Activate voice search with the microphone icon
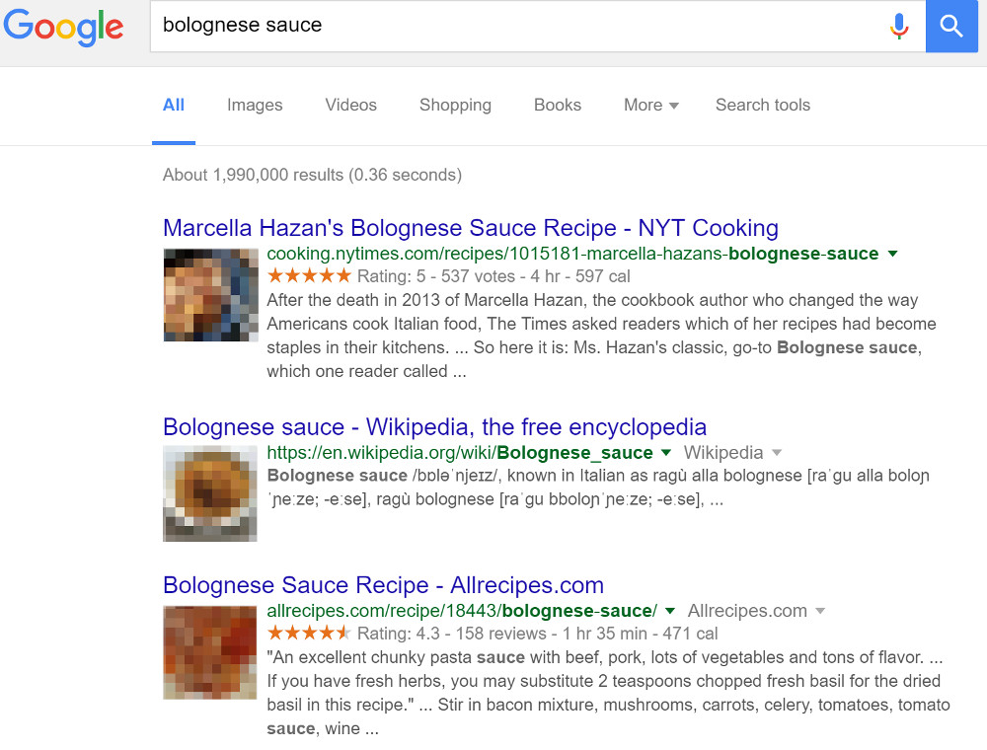The height and width of the screenshot is (750, 987). click(899, 27)
